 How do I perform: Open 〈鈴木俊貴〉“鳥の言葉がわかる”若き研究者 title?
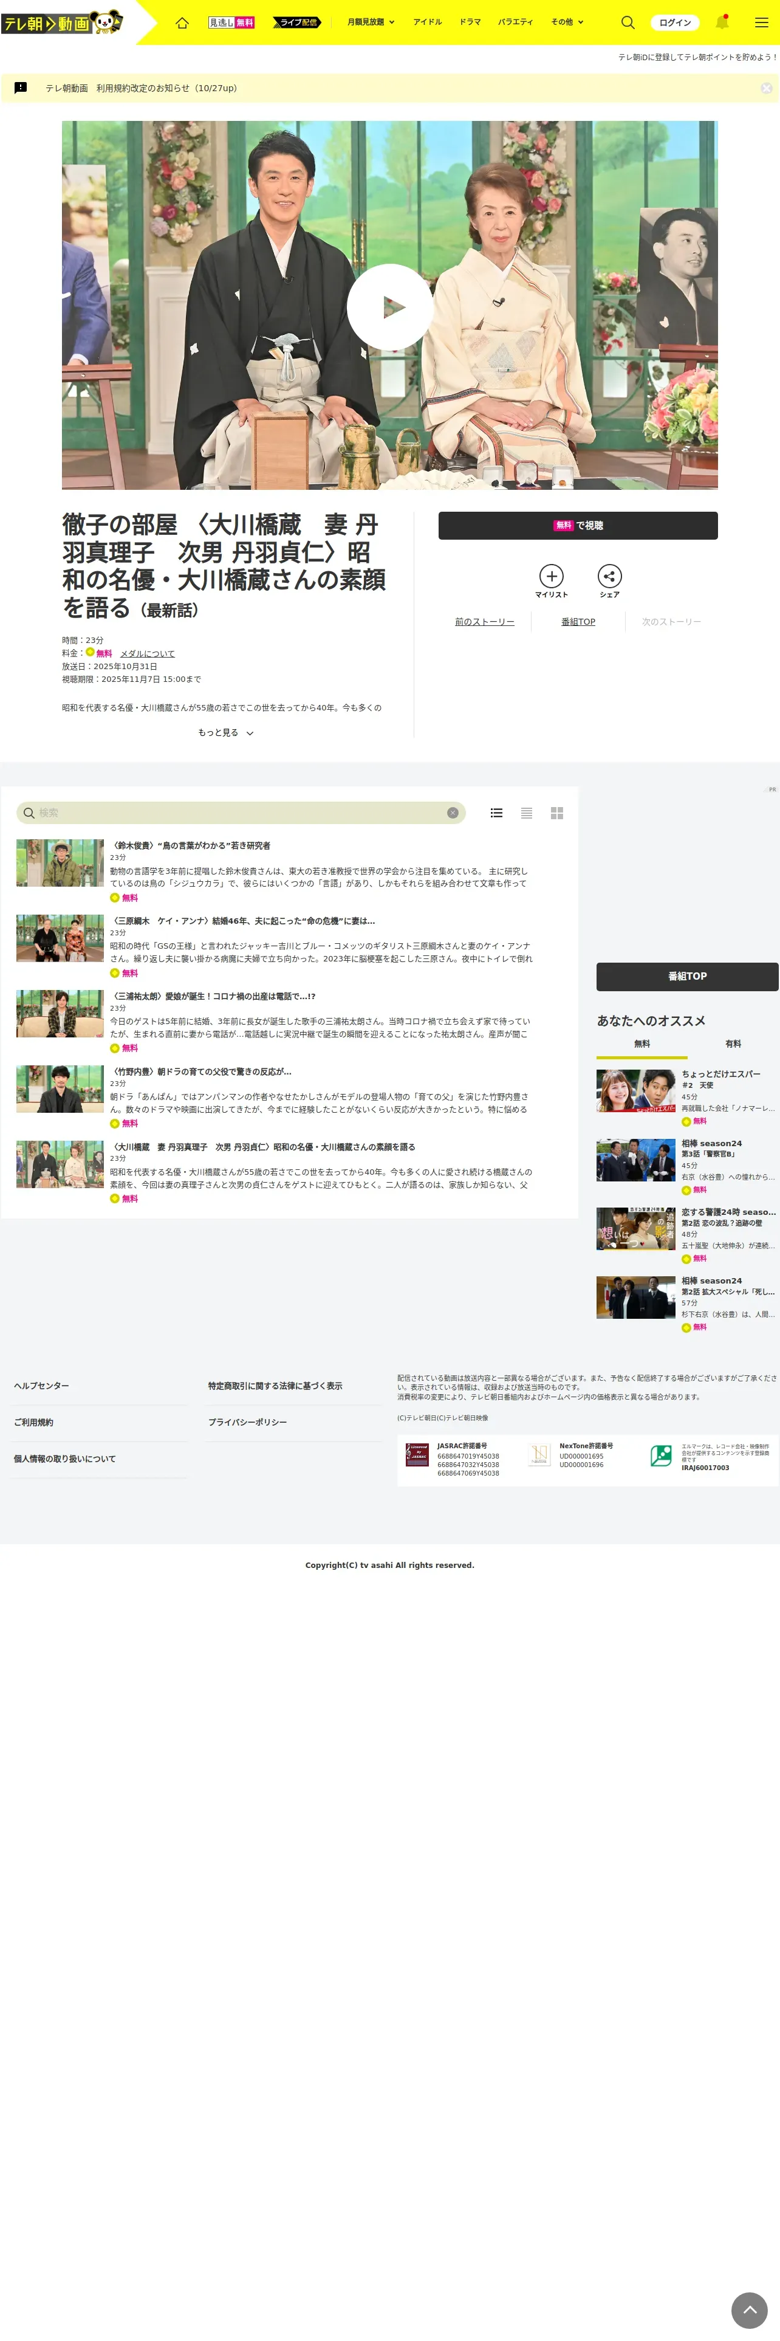pos(190,845)
